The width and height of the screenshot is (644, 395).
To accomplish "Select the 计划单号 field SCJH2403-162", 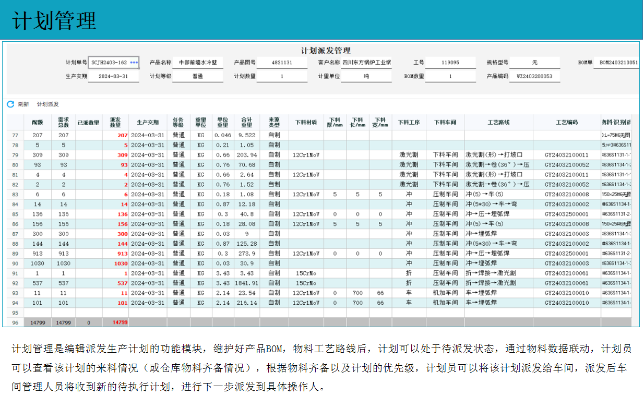I will point(114,62).
